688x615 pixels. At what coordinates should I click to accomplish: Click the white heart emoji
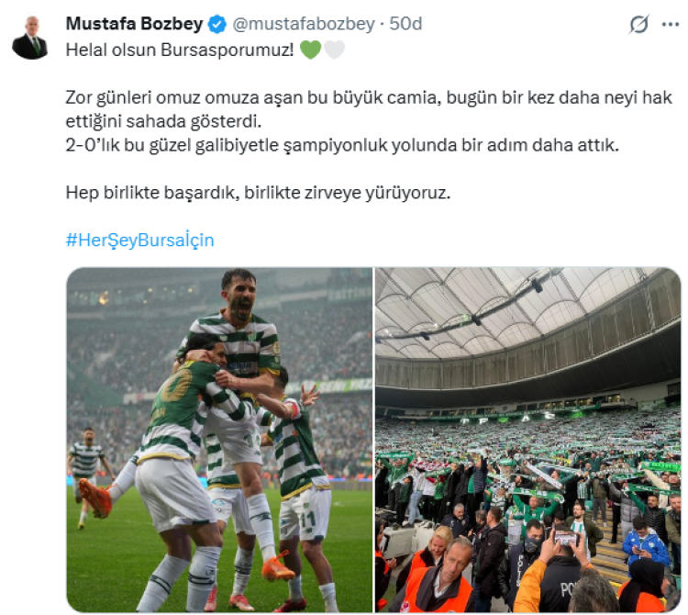point(334,50)
